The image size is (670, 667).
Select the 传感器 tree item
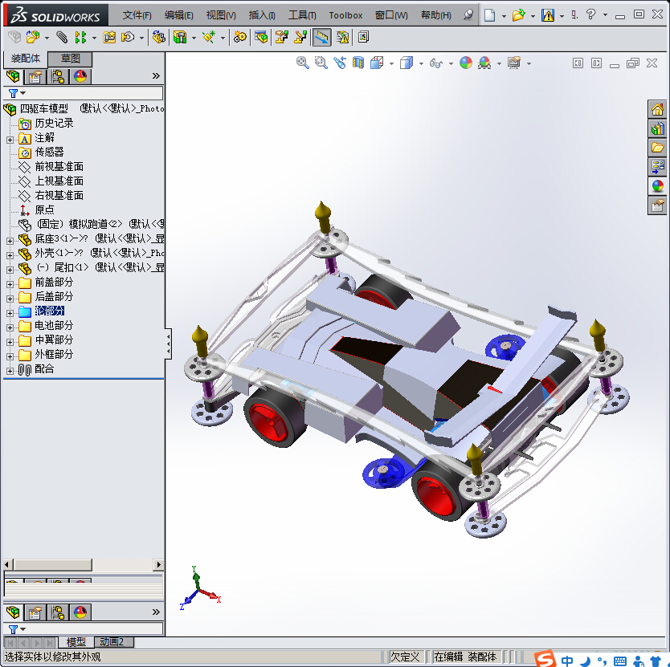point(49,152)
